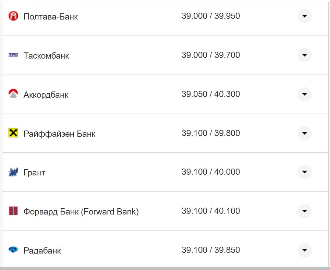Open the Полтава-Банк name link

tap(51, 16)
